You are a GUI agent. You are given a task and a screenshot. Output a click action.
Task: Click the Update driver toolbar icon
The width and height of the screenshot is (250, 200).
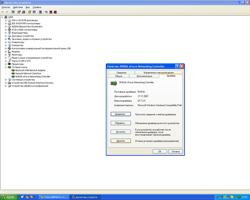(x=46, y=12)
